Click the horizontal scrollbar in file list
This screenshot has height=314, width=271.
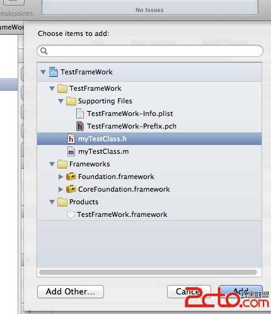pyautogui.click(x=148, y=272)
